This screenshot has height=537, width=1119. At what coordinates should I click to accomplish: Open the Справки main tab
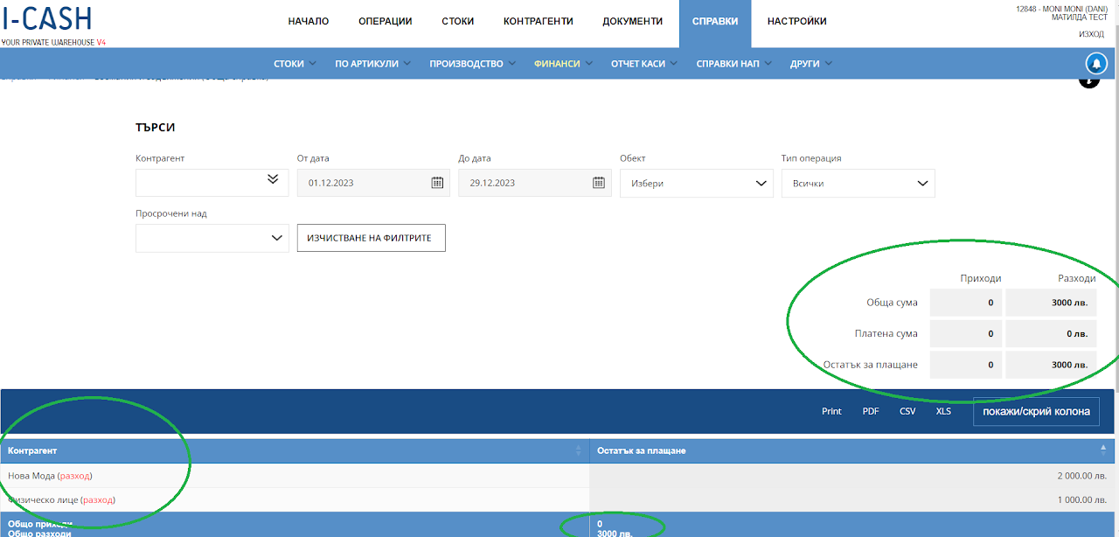click(715, 22)
